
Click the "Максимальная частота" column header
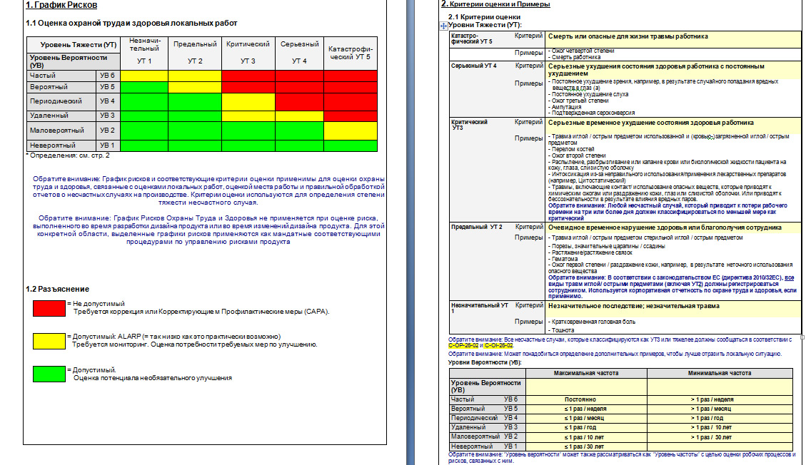(586, 373)
